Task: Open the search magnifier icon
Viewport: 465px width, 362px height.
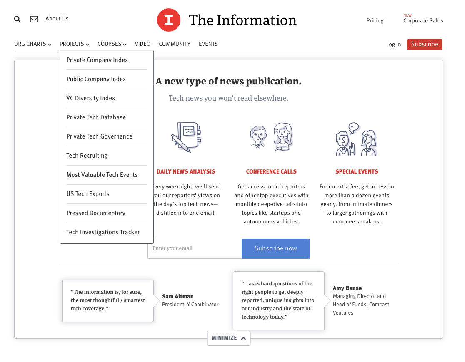Action: pyautogui.click(x=17, y=19)
